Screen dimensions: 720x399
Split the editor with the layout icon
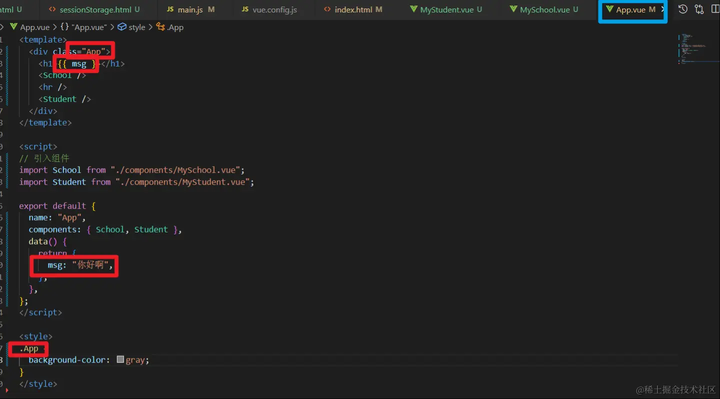(715, 9)
